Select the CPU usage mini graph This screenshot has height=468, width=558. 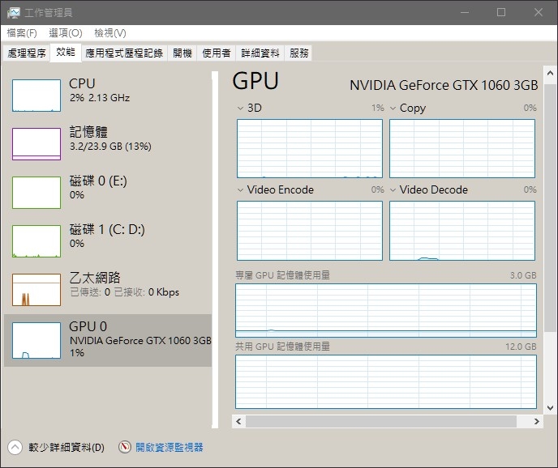pyautogui.click(x=36, y=96)
